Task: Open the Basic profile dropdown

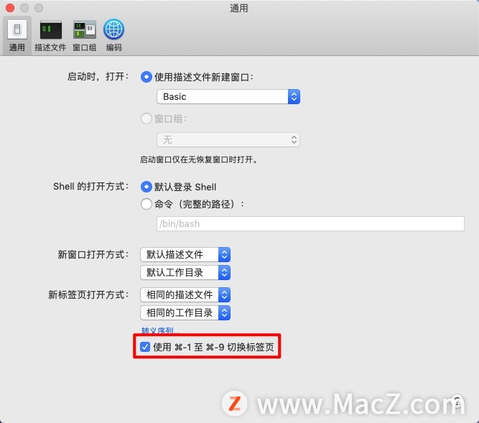Action: (x=228, y=96)
